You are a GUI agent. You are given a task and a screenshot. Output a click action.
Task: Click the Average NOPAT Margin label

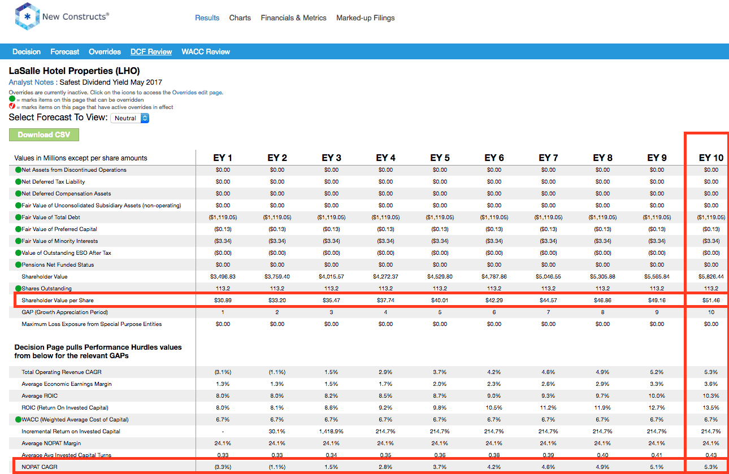point(50,443)
